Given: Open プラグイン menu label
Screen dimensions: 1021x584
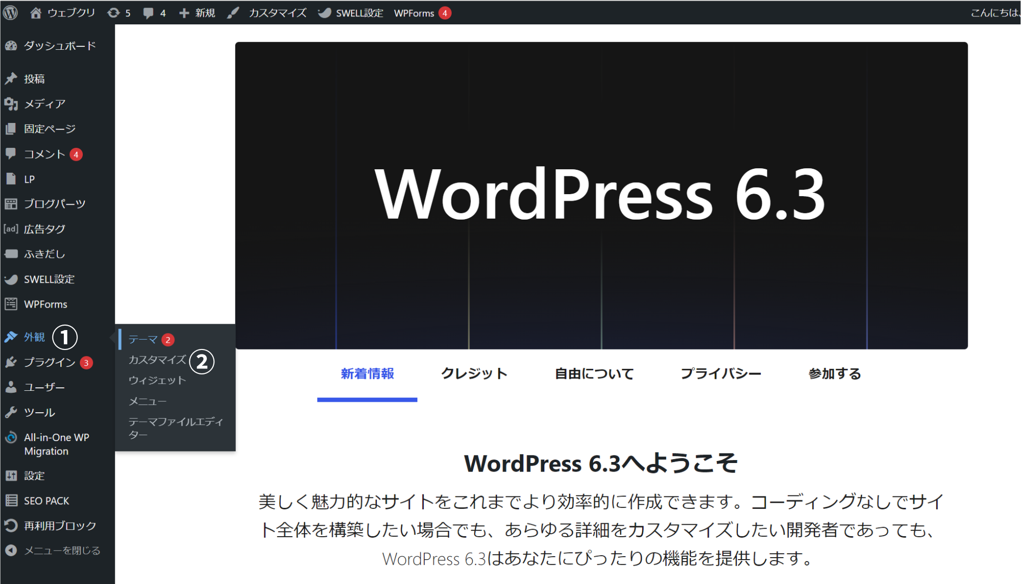Looking at the screenshot, I should click(50, 362).
